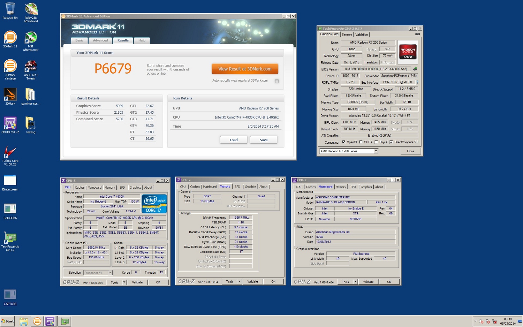Screen dimensions: 523x327
Task: Click the Core Speed field in CPU-Z
Action: (96, 248)
